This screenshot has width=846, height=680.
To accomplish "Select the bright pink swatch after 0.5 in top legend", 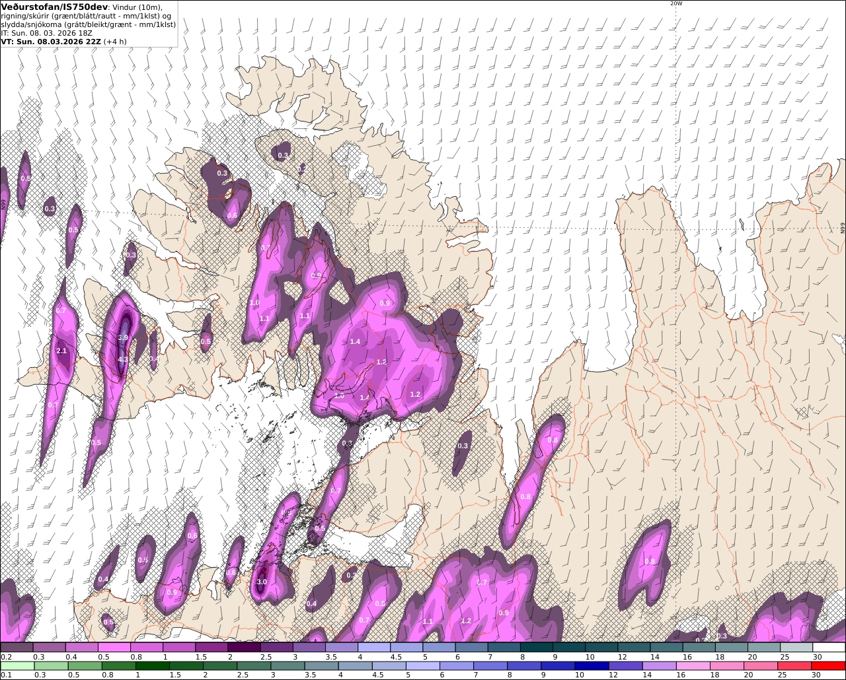I will (114, 648).
